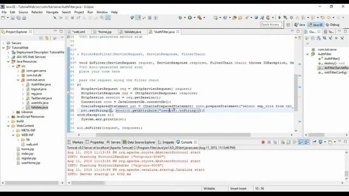Click the editor horizontal scrollbar thumb
This screenshot has height=196, width=349.
coord(173,134)
